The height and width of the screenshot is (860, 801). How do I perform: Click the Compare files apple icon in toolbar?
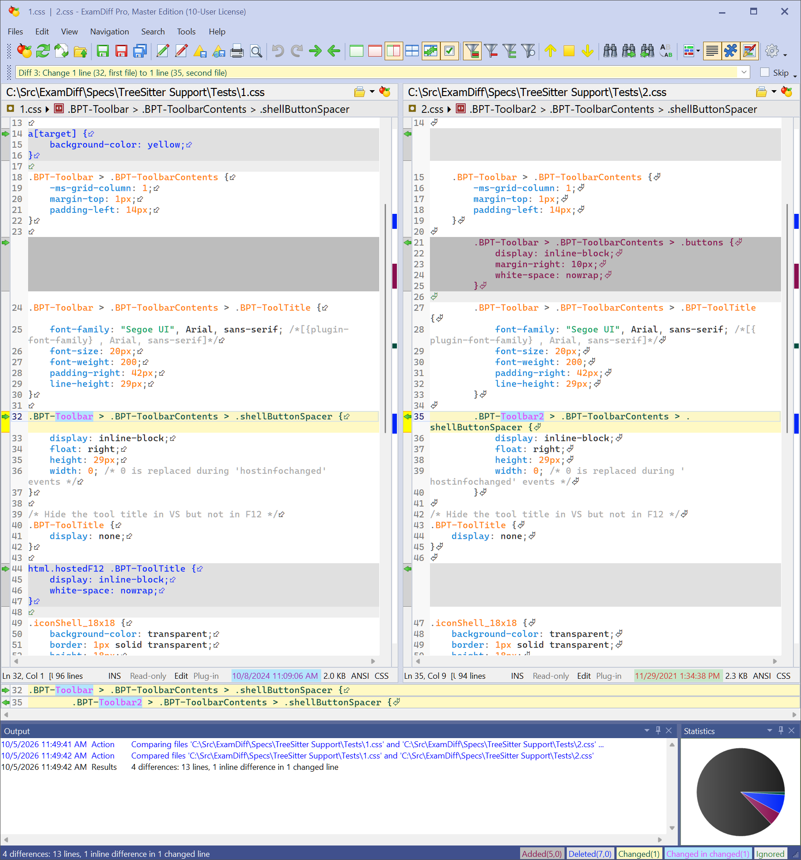[24, 51]
